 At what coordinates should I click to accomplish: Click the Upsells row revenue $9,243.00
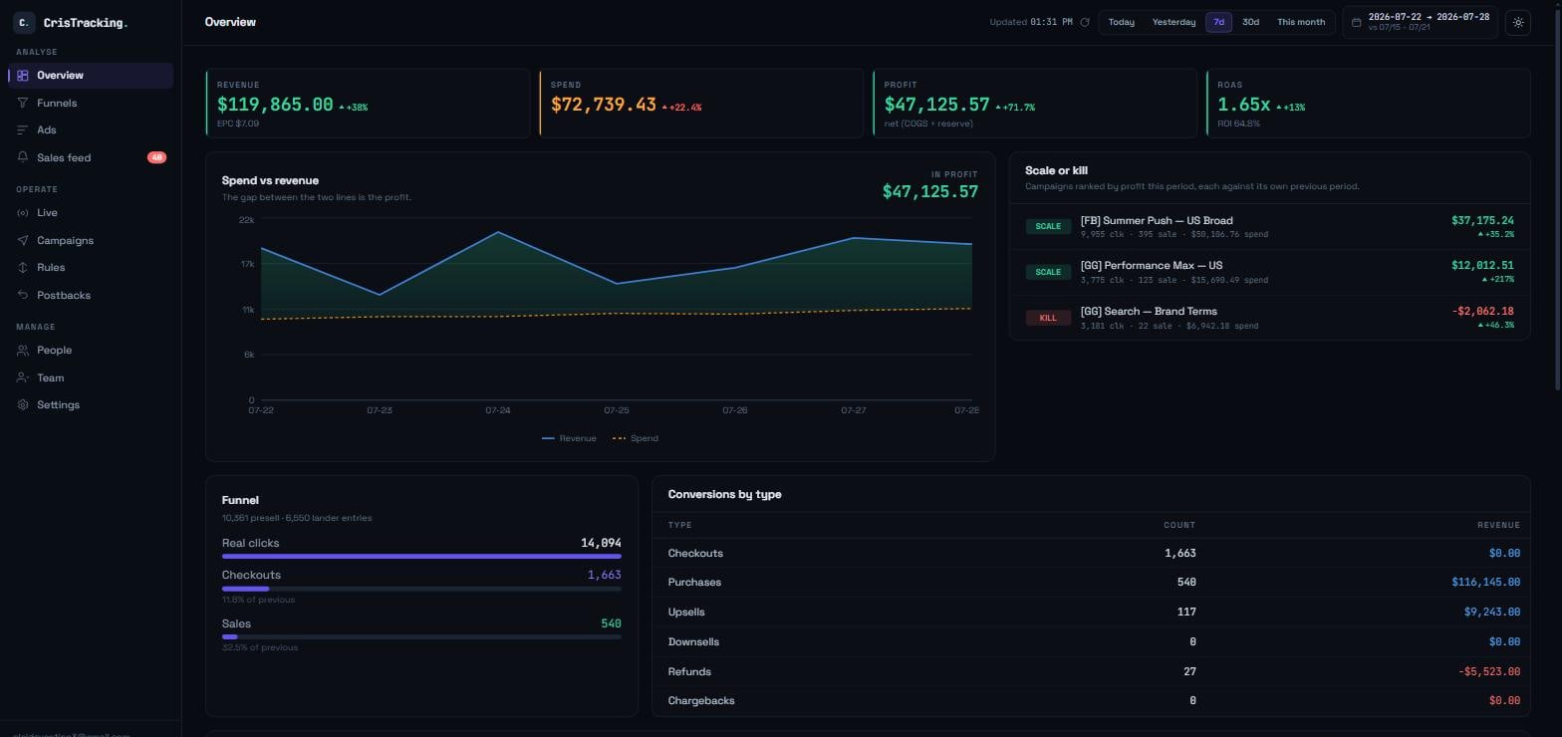pyautogui.click(x=1491, y=613)
